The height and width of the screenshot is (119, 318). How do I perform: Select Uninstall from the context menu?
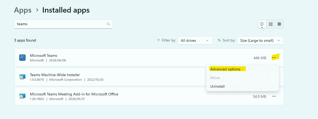pyautogui.click(x=217, y=86)
